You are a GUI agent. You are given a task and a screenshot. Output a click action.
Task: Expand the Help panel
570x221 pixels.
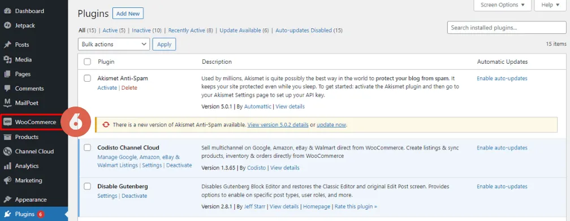(x=550, y=5)
